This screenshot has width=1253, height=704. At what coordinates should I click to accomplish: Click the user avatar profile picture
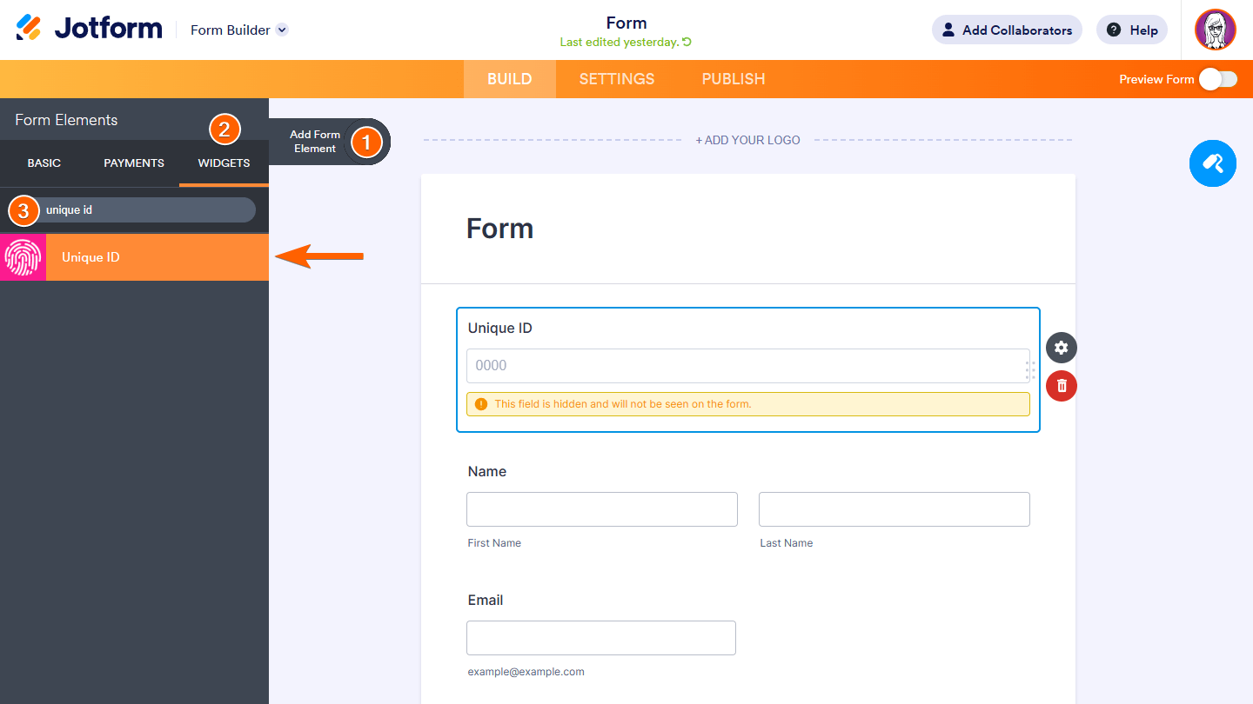click(x=1215, y=30)
